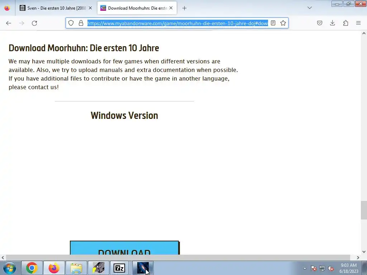
Task: Open clock showing 9:03 AM
Action: pyautogui.click(x=349, y=268)
